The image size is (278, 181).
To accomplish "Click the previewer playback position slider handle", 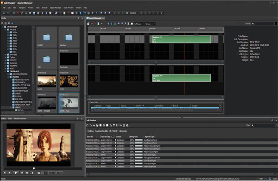I will click(34, 169).
